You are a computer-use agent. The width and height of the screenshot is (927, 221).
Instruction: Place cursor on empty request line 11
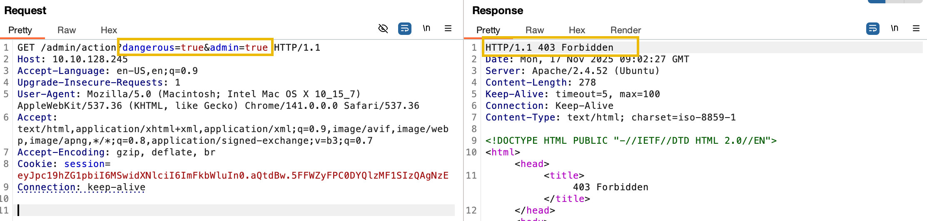coord(236,210)
